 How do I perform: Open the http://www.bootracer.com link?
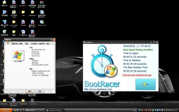click(x=98, y=89)
